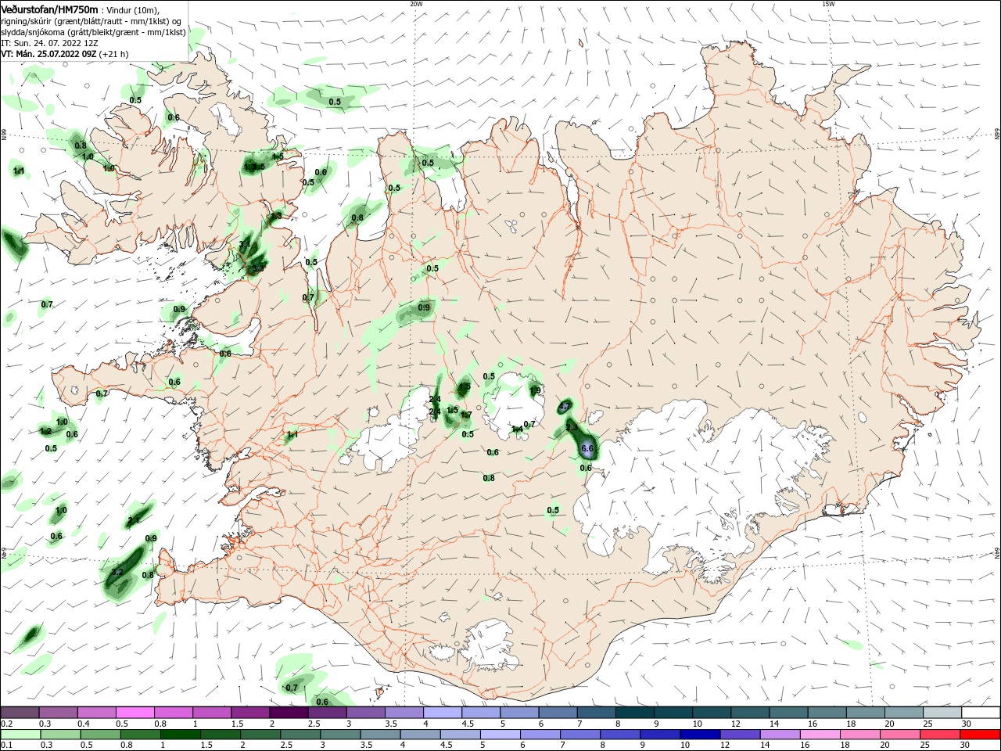Pick the bright pink swatch between 0.5 and 0.8
Screen dimensions: 1001x751
[x=135, y=712]
